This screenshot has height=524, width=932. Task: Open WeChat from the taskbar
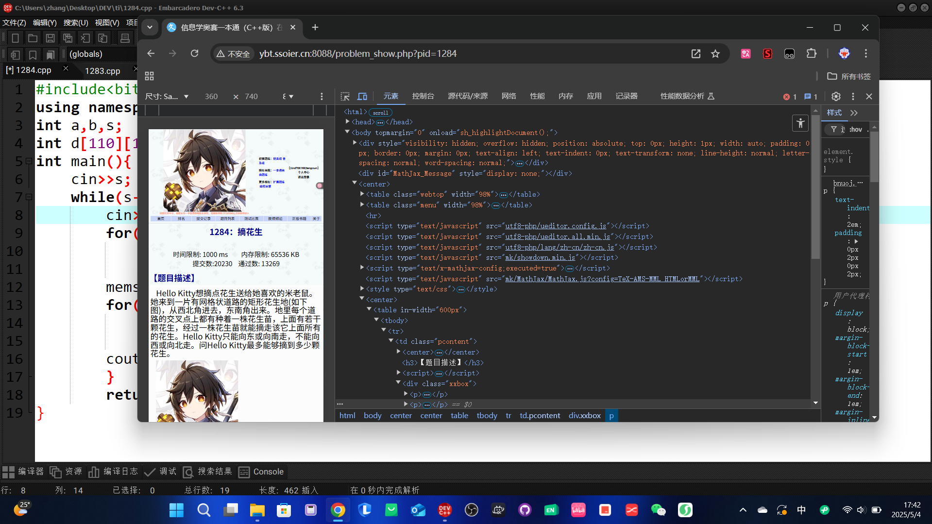658,510
